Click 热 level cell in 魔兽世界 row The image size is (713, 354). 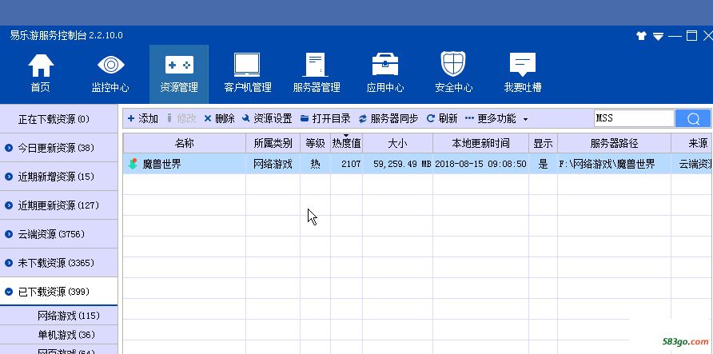tap(315, 164)
